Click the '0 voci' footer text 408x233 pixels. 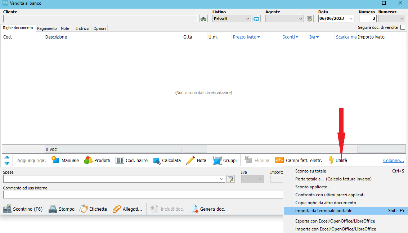click(51, 149)
